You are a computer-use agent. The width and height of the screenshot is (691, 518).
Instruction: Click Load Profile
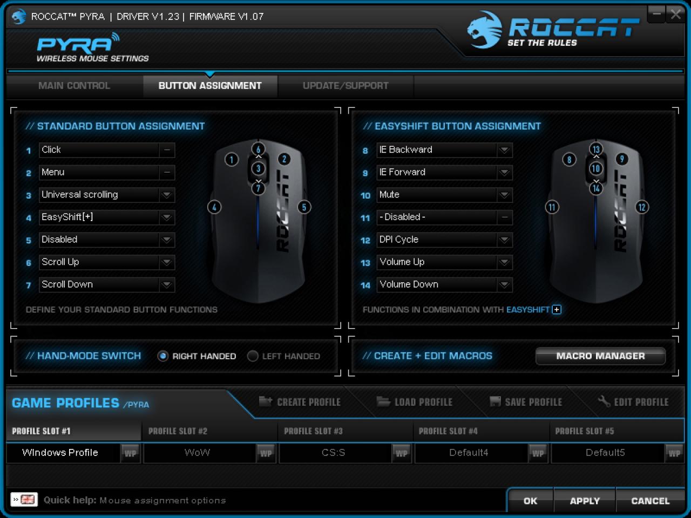pyautogui.click(x=415, y=402)
